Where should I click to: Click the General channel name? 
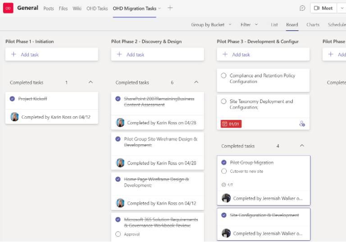click(x=28, y=8)
